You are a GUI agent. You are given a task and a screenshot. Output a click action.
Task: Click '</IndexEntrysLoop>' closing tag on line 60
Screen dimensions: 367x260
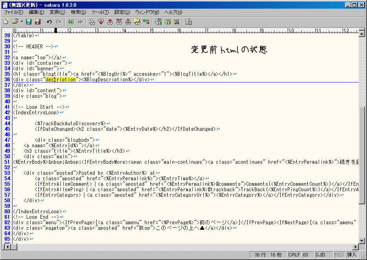[x=37, y=211]
